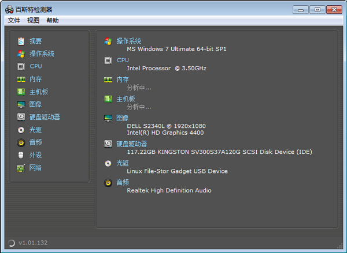
Task: Click the KINGSTON SV300S37A120G disk entry
Action: (219, 152)
